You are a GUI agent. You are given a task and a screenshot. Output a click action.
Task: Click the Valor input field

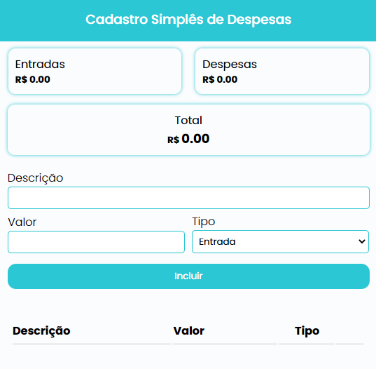tap(96, 242)
